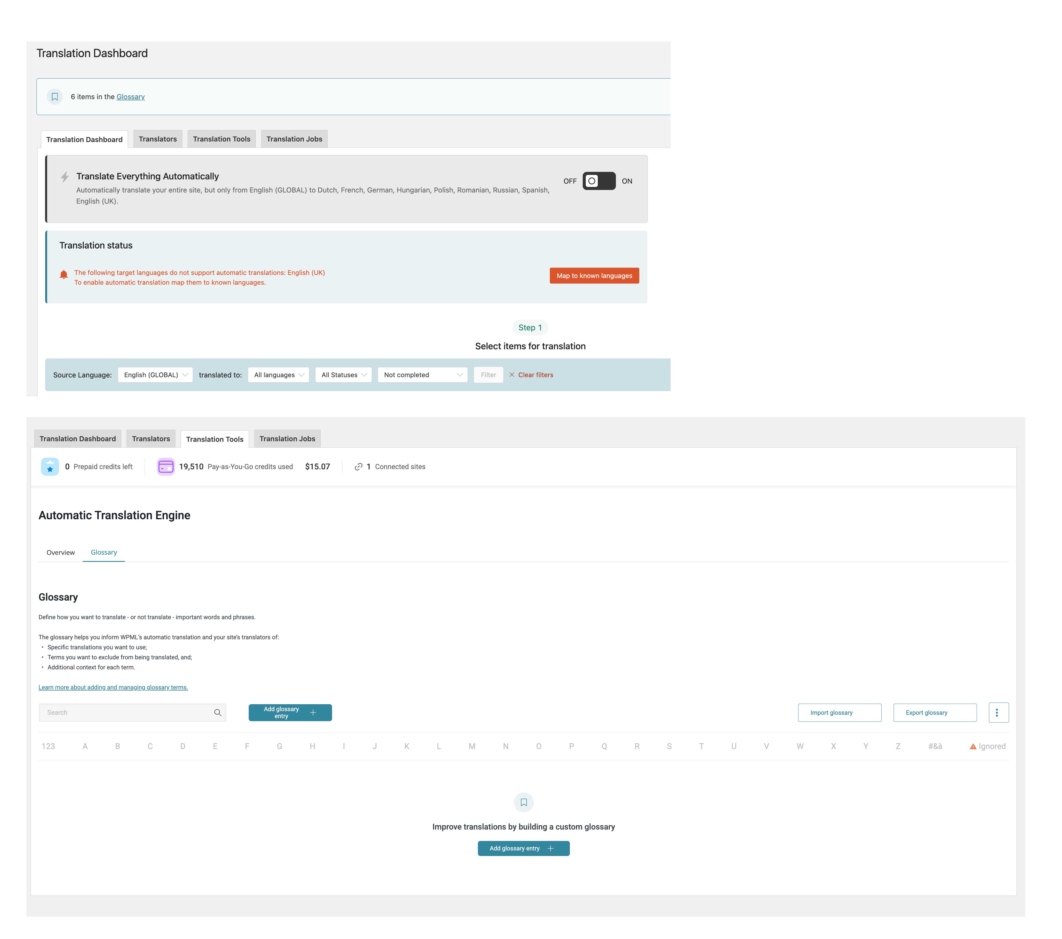The image size is (1062, 939).
Task: Open the English (GLOBAL) source language dropdown
Action: point(155,375)
